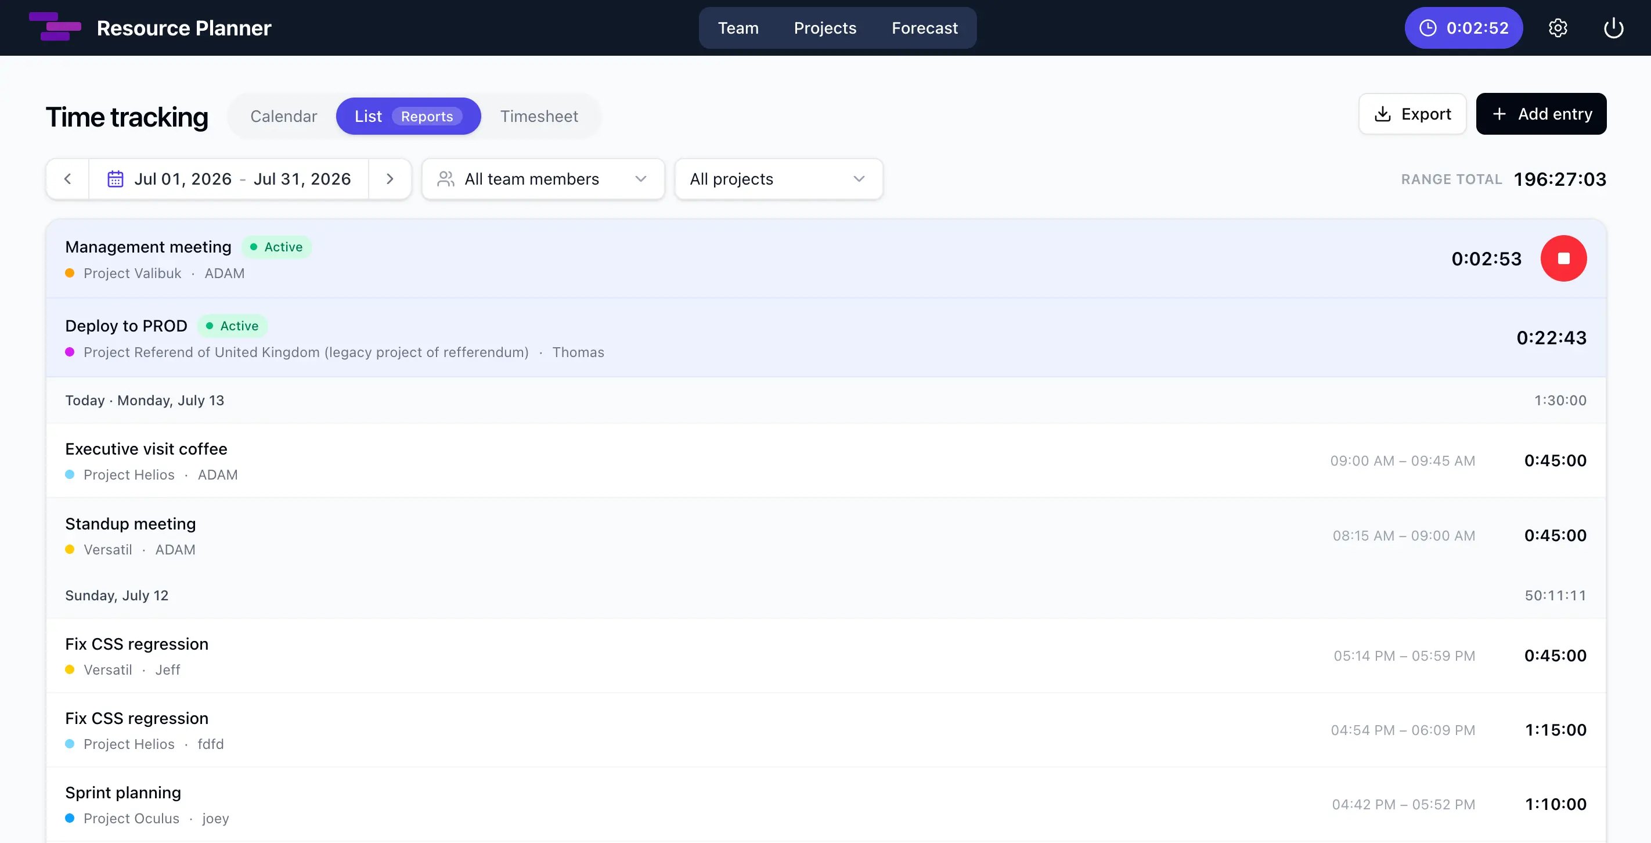Screen dimensions: 1651x843
Task: Open the All projects dropdown
Action: click(x=778, y=179)
